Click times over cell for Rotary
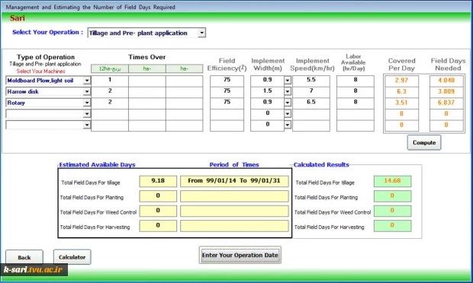The height and width of the screenshot is (283, 473). pos(110,103)
